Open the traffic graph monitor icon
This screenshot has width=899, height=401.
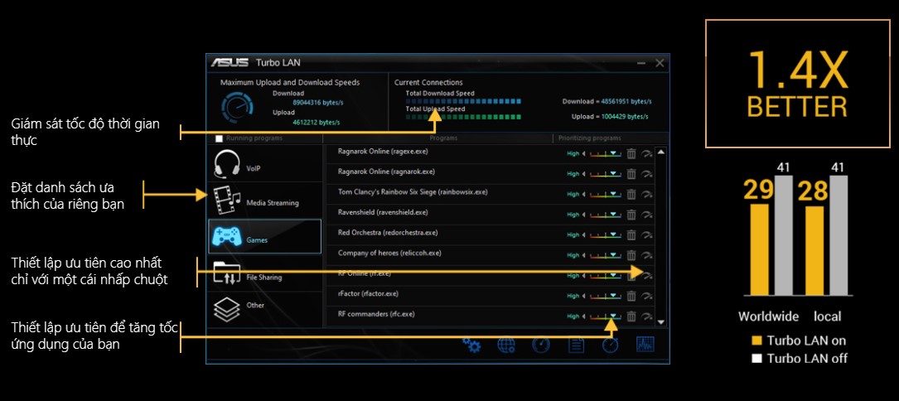coord(645,345)
